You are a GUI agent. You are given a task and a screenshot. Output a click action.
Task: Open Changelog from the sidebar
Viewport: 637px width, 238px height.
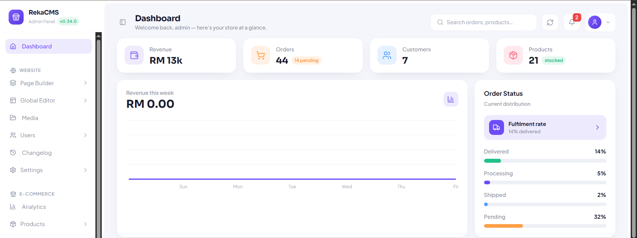(49, 152)
